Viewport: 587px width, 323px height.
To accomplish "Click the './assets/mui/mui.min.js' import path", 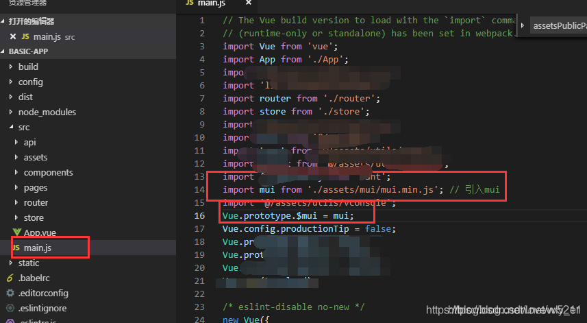I will 373,189.
